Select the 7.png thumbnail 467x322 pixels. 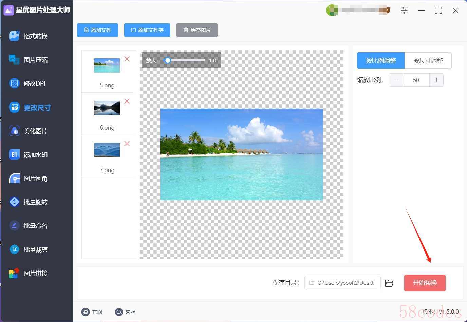(107, 150)
